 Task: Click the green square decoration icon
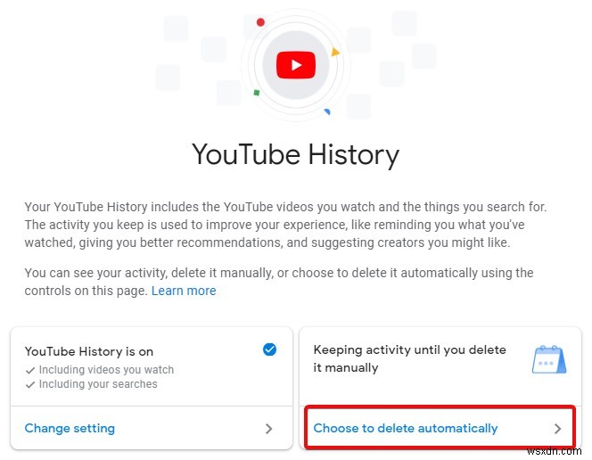click(x=257, y=93)
